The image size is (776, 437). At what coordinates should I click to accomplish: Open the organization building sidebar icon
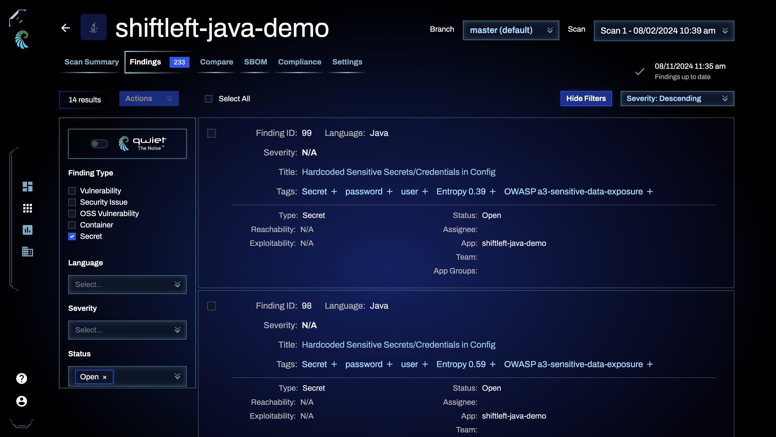pyautogui.click(x=27, y=252)
